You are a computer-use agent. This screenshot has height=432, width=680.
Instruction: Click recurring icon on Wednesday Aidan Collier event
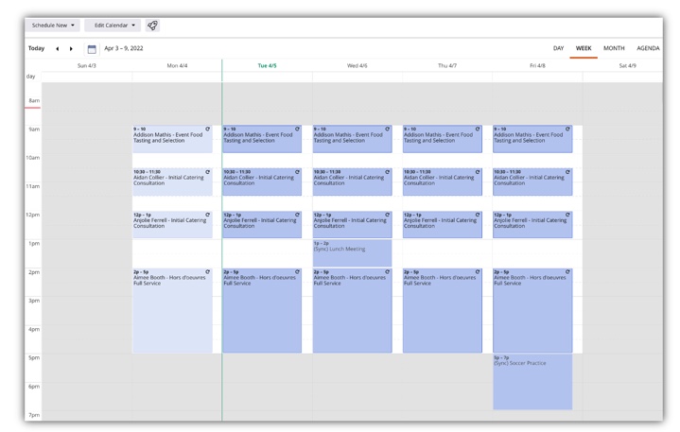click(x=387, y=172)
